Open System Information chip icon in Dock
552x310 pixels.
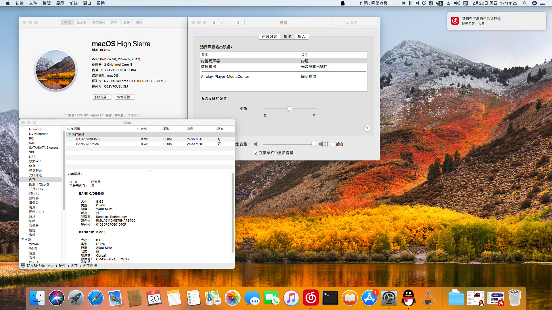point(428,298)
